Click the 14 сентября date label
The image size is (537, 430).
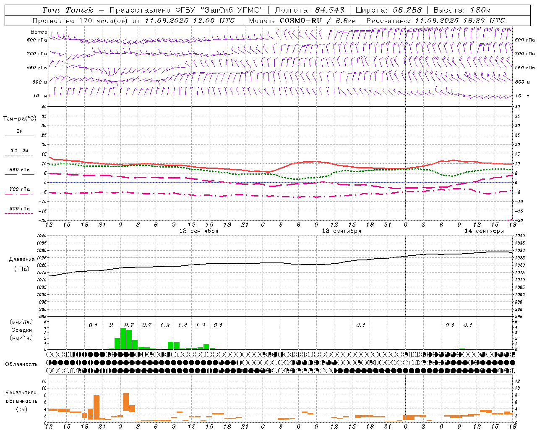[484, 231]
